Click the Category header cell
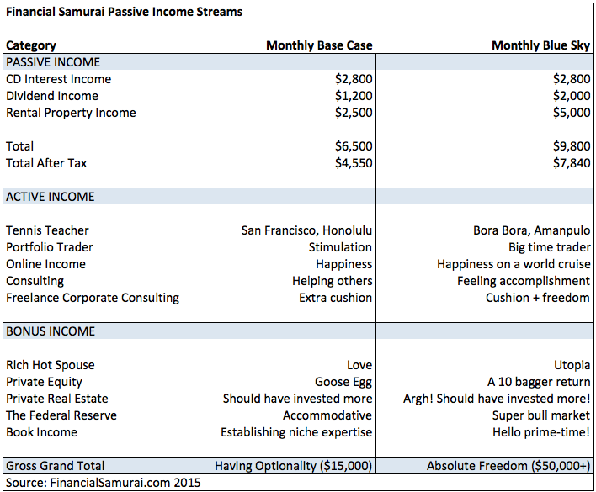Viewport: 596px width, 492px height. (31, 46)
